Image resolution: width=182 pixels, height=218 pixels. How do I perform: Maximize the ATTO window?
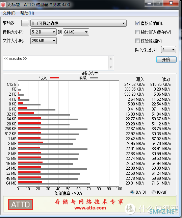(158, 3)
